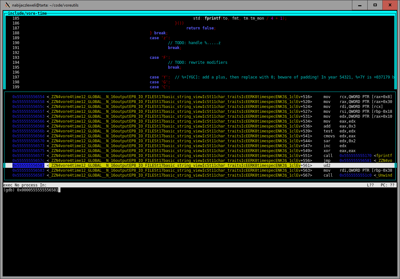
Task: Click the call fprintf target address
Action: point(355,156)
